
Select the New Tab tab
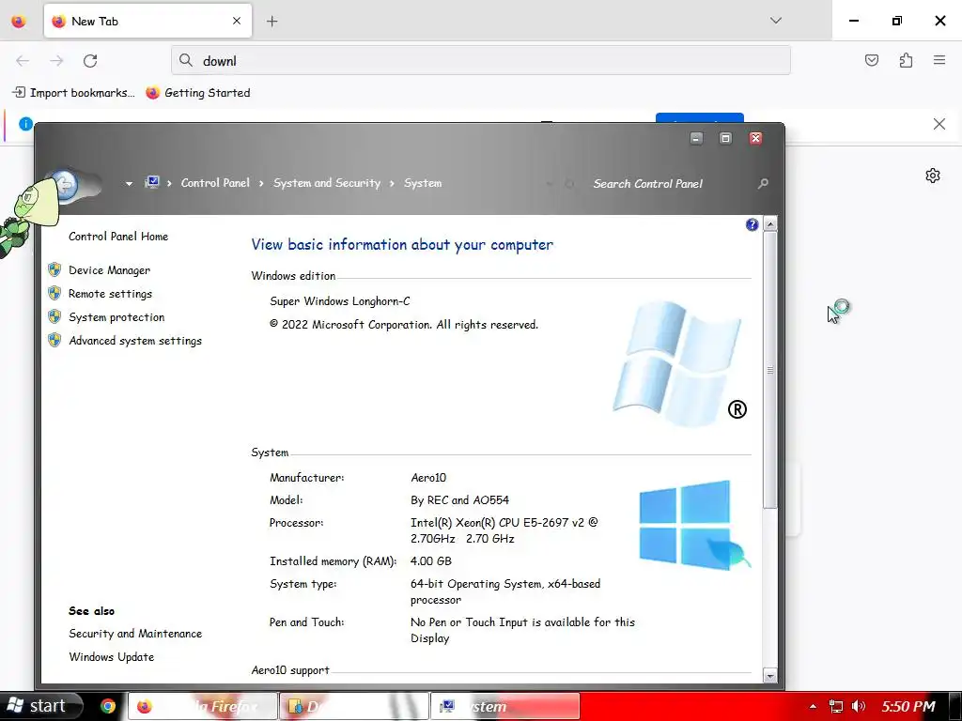click(147, 21)
